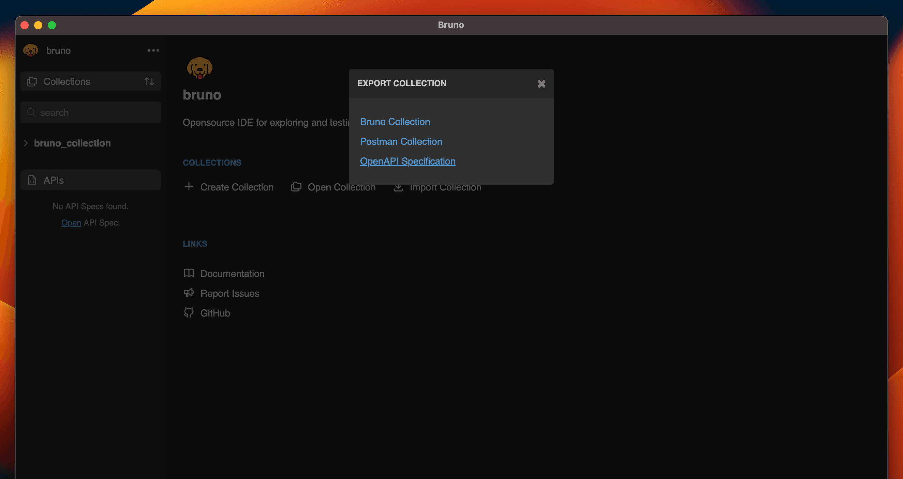
Task: Select the bruno_collection tree row
Action: tap(90, 143)
